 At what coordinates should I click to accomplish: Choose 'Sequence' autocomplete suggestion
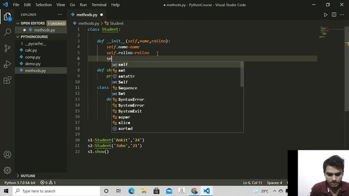click(176, 88)
